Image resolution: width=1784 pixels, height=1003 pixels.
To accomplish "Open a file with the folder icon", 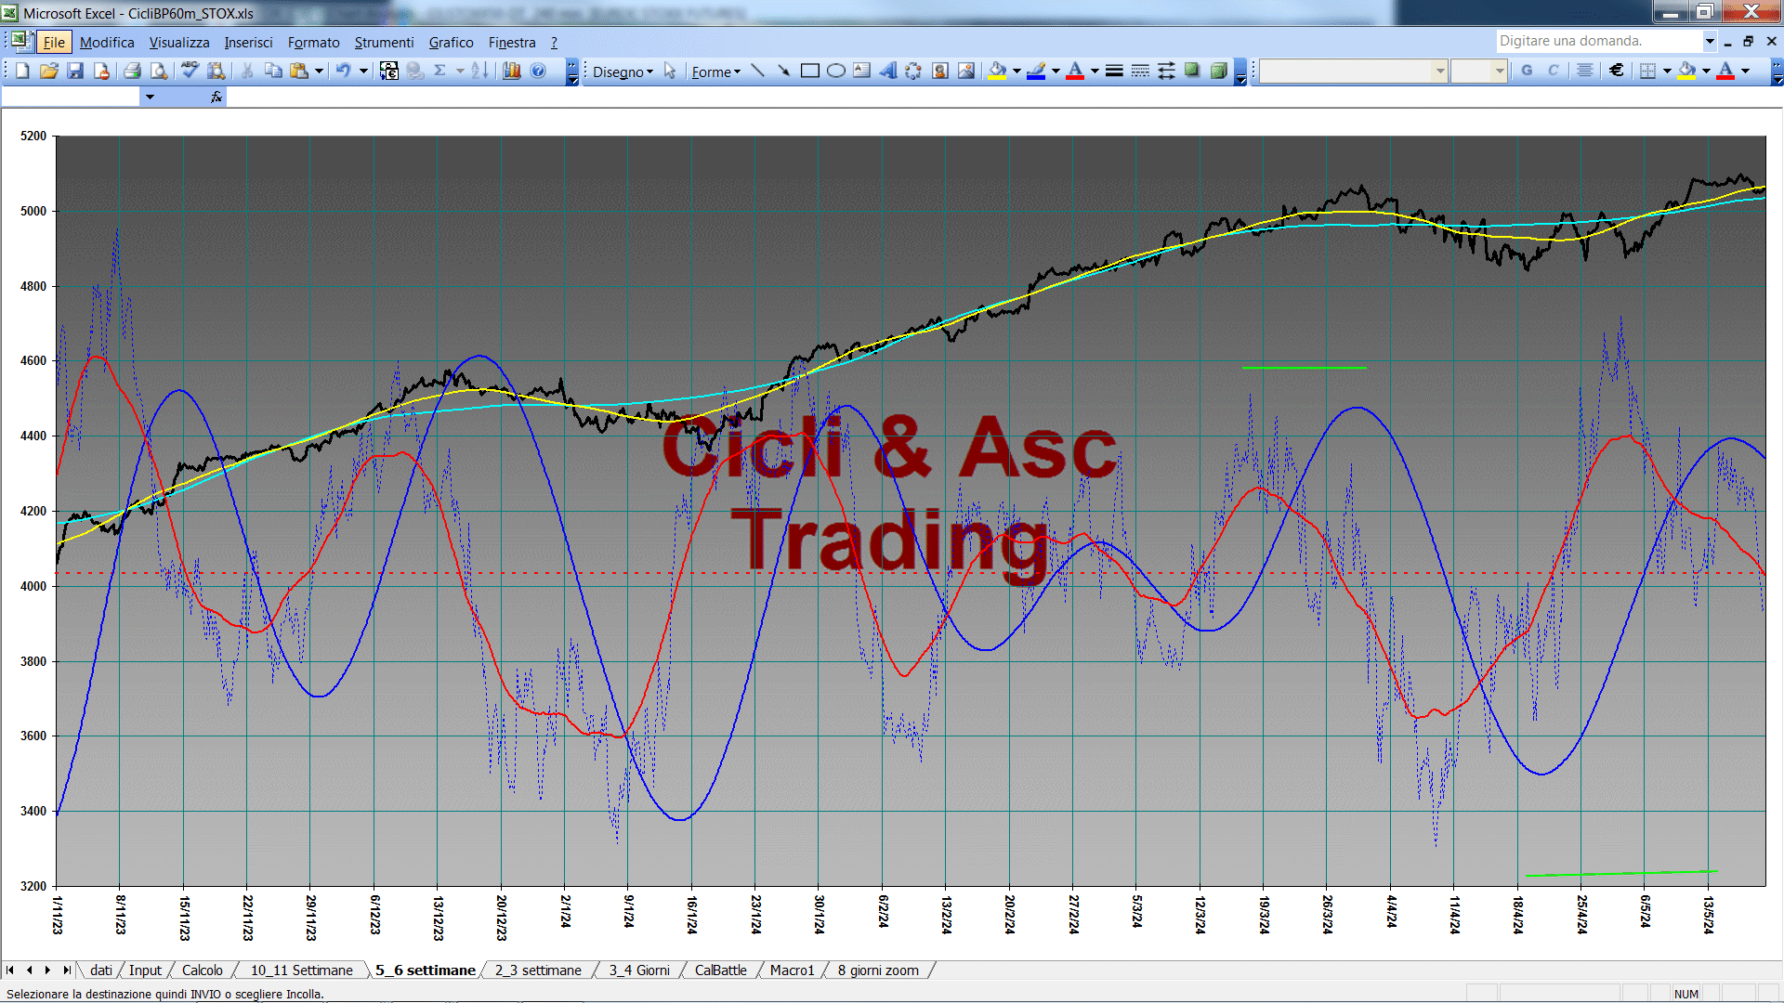I will [49, 71].
